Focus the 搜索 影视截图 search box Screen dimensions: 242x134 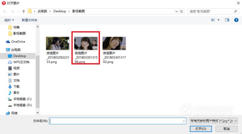tap(213, 12)
